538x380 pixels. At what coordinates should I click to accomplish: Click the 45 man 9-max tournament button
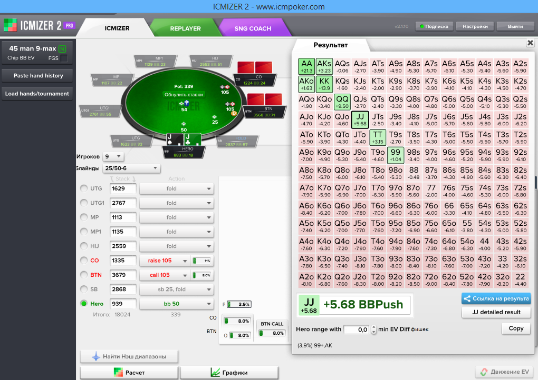pos(37,53)
